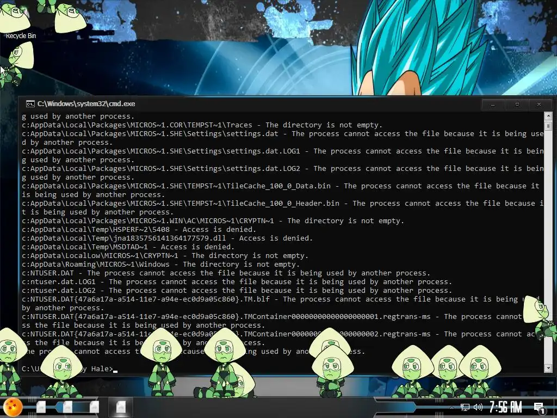Open the notification action center icon
Image resolution: width=557 pixels, height=418 pixels.
pyautogui.click(x=540, y=408)
